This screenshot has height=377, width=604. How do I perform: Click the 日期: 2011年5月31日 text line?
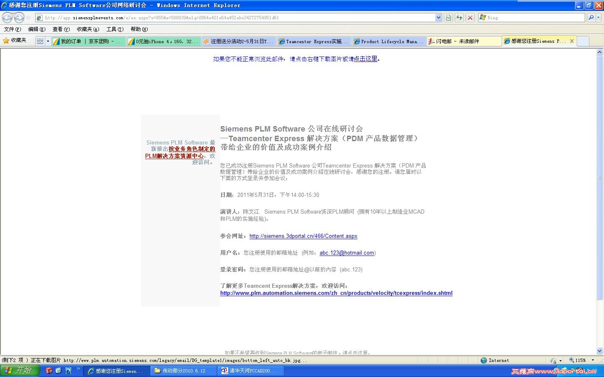click(270, 195)
